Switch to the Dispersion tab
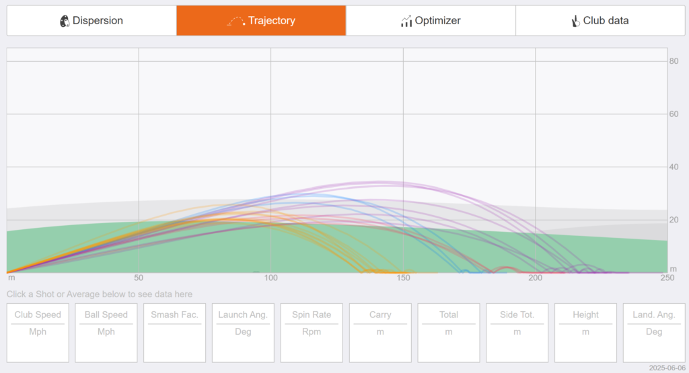The width and height of the screenshot is (689, 373). pyautogui.click(x=92, y=21)
